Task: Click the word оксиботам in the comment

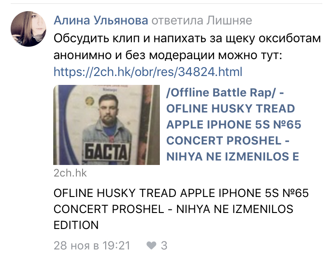Action: (x=289, y=39)
